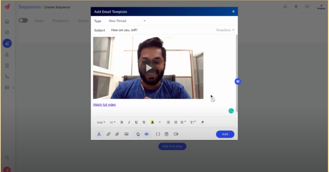Viewport: 329px width, 172px height.
Task: Open Tasks checkbox icon in sidebar
Action: click(7, 32)
